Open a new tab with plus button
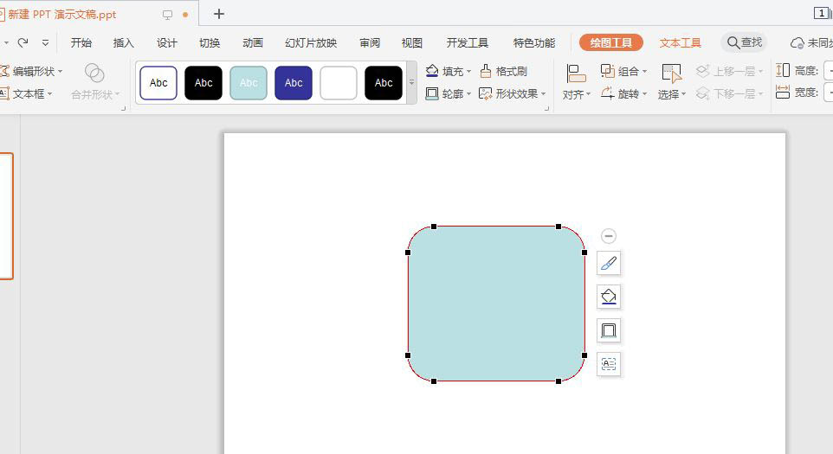This screenshot has width=833, height=454. pyautogui.click(x=219, y=15)
